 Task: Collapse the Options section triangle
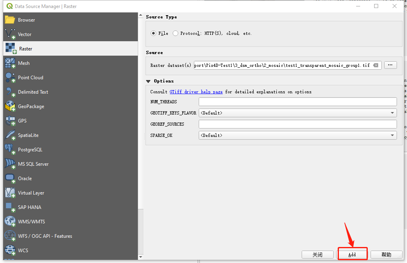pos(149,81)
